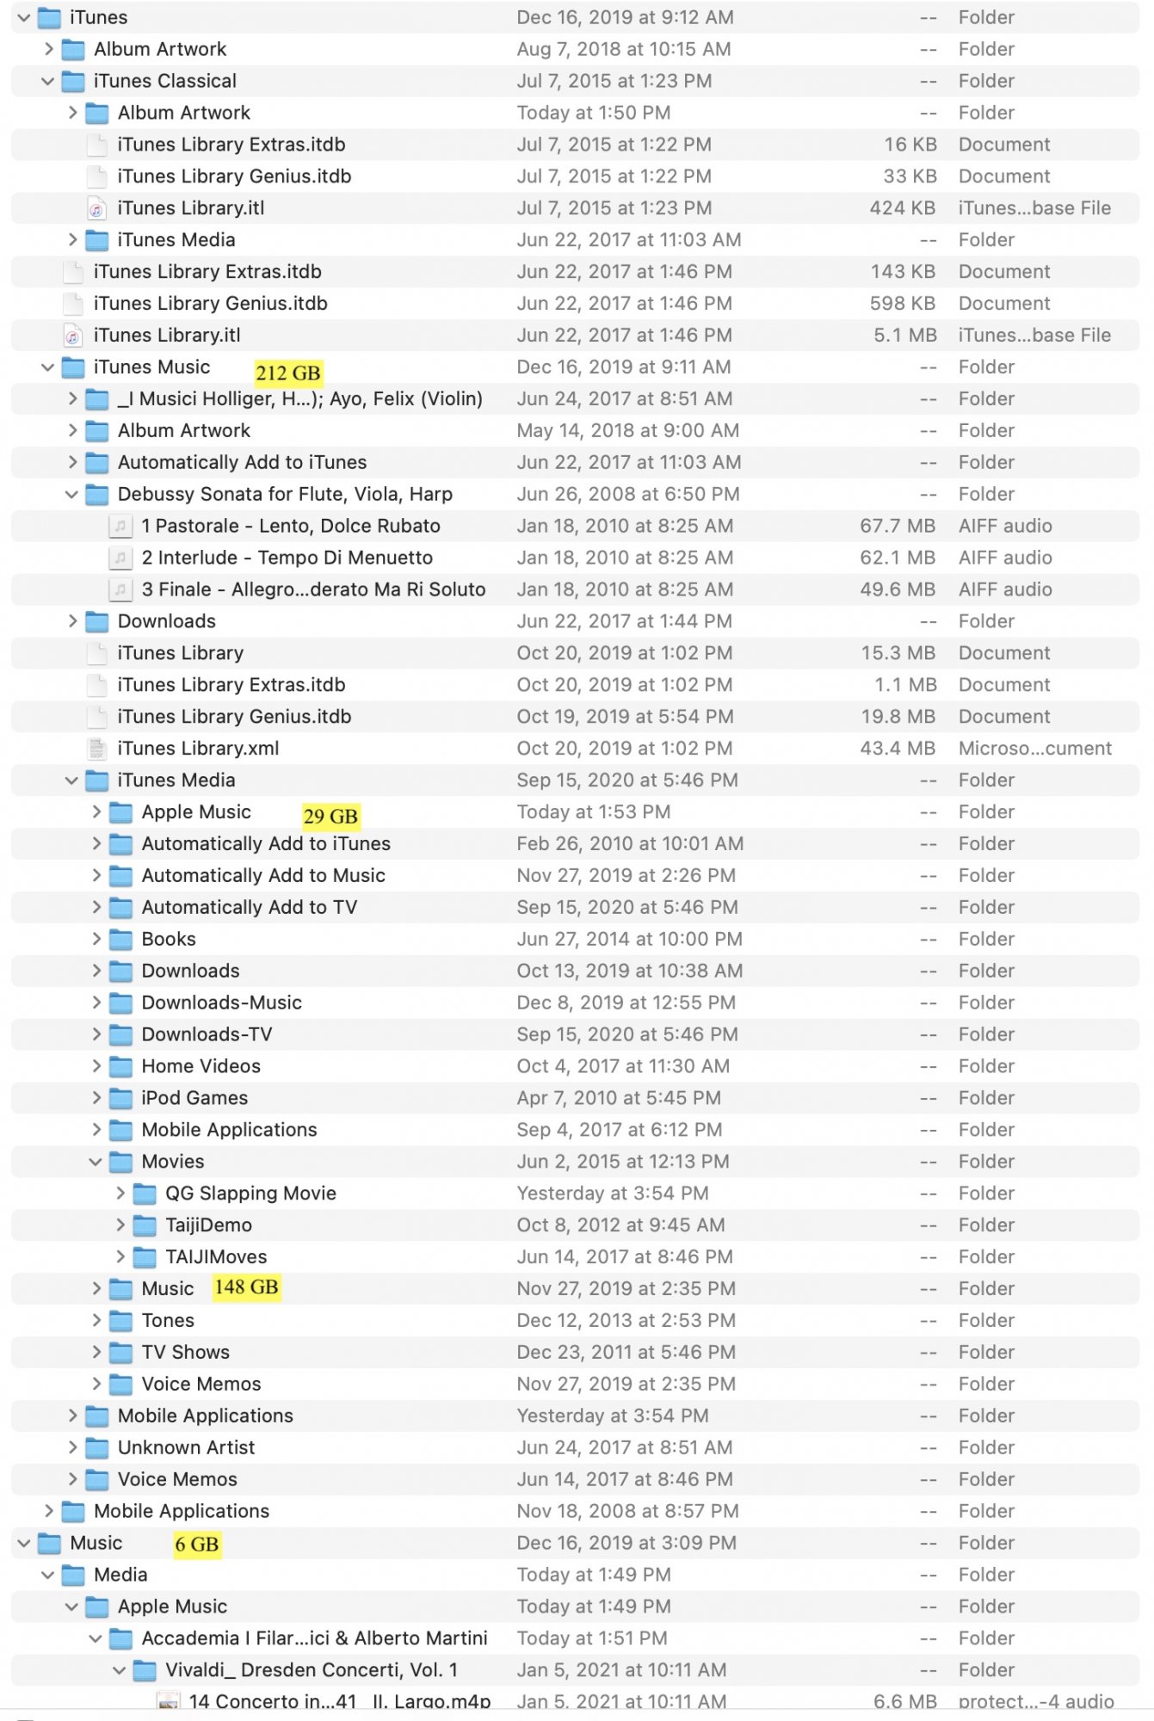Click the iTunes Library.xml file icon
Screen dimensions: 1154x1721
(97, 749)
